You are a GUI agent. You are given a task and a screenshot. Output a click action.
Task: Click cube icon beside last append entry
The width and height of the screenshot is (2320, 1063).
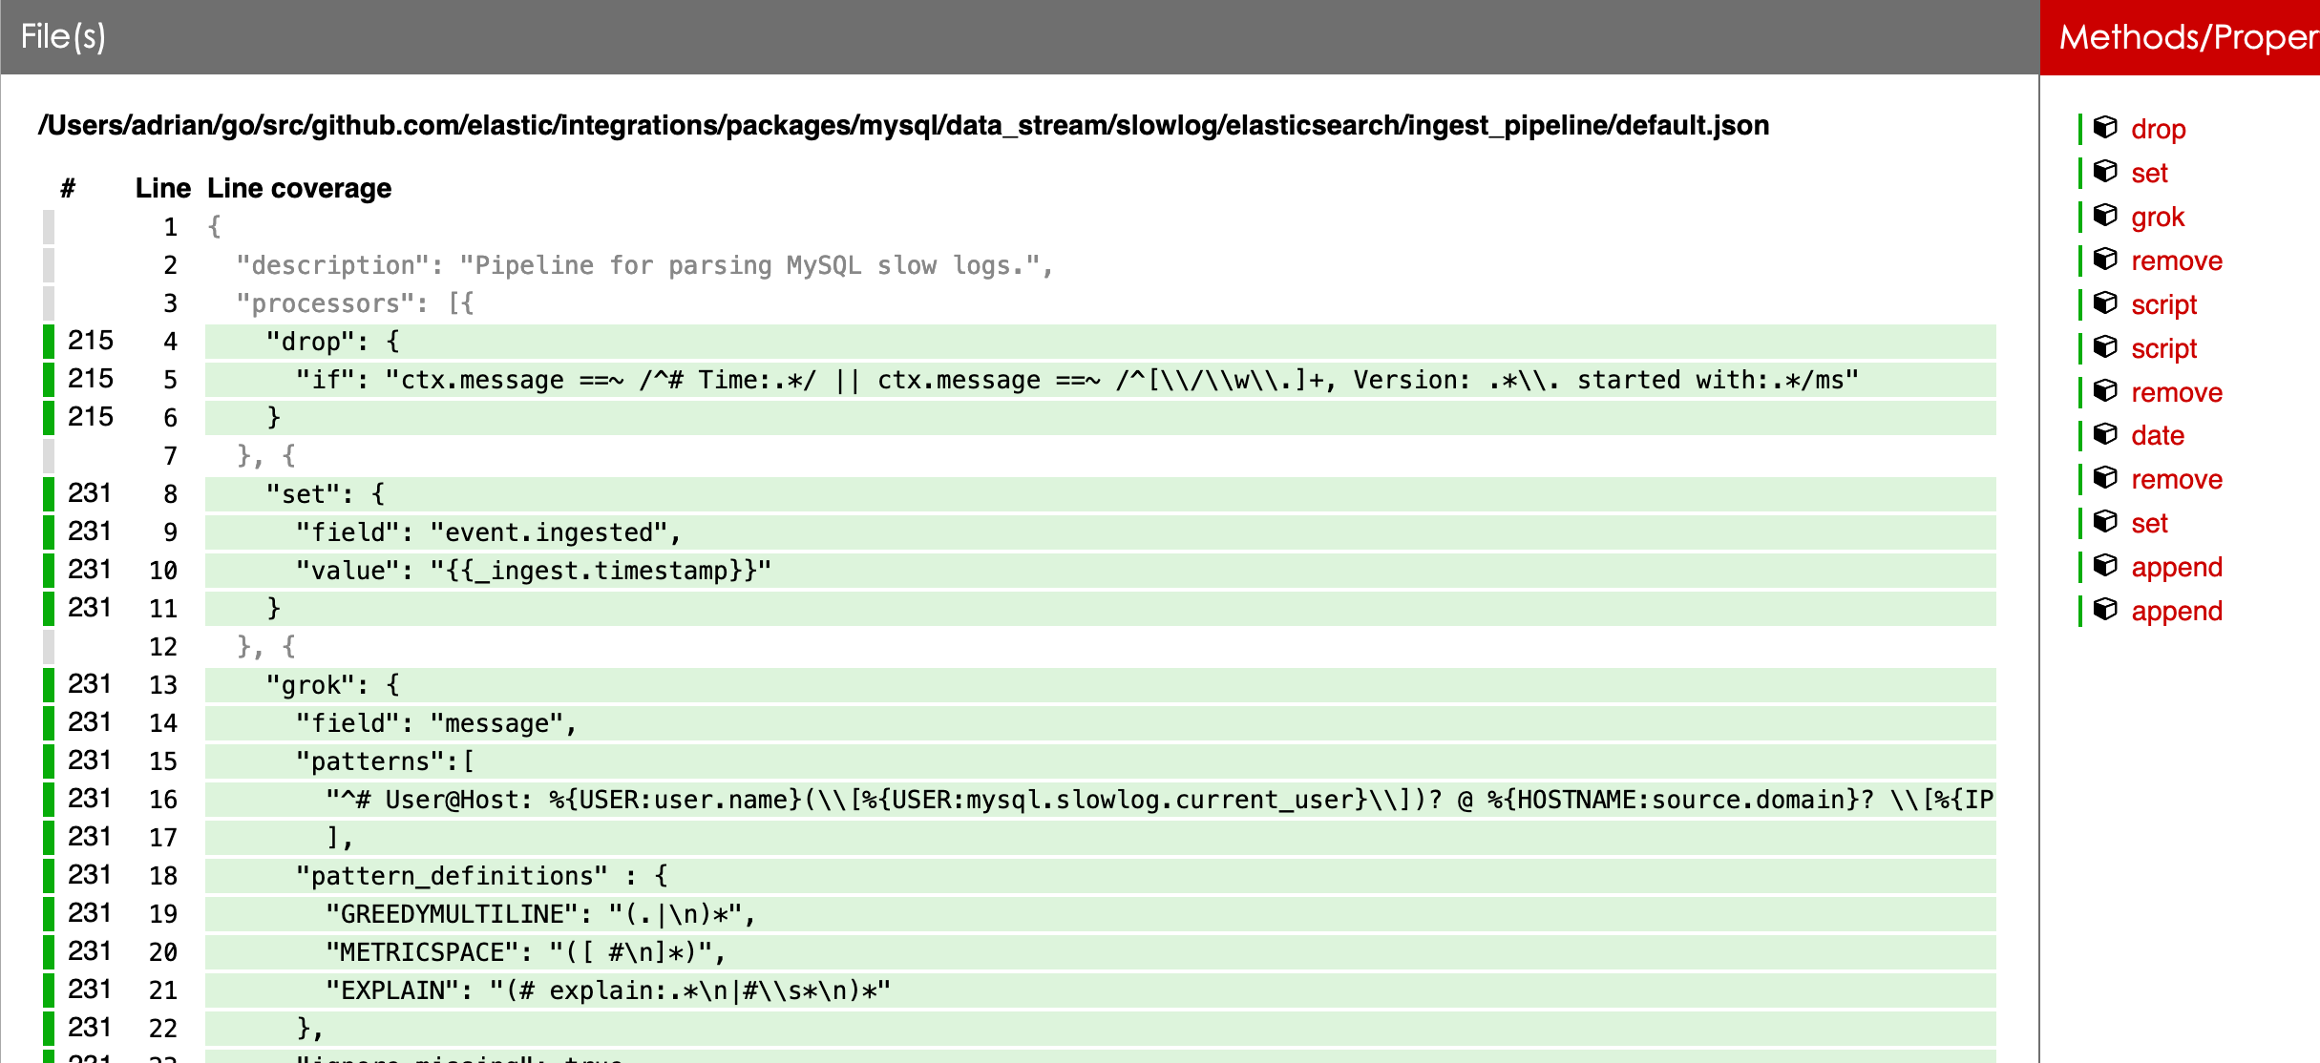click(2105, 610)
